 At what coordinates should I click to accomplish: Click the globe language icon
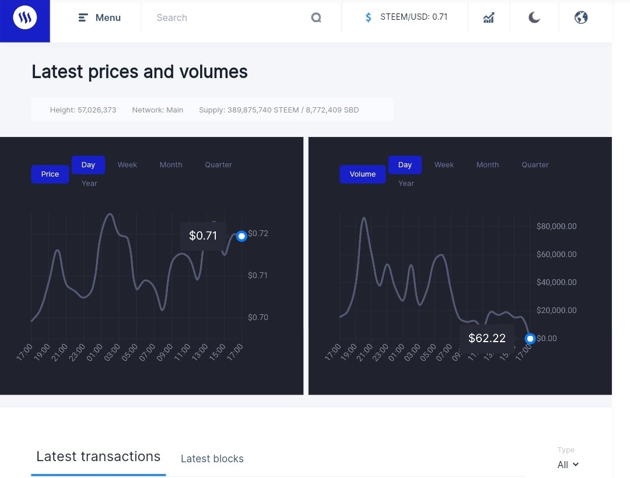(581, 17)
